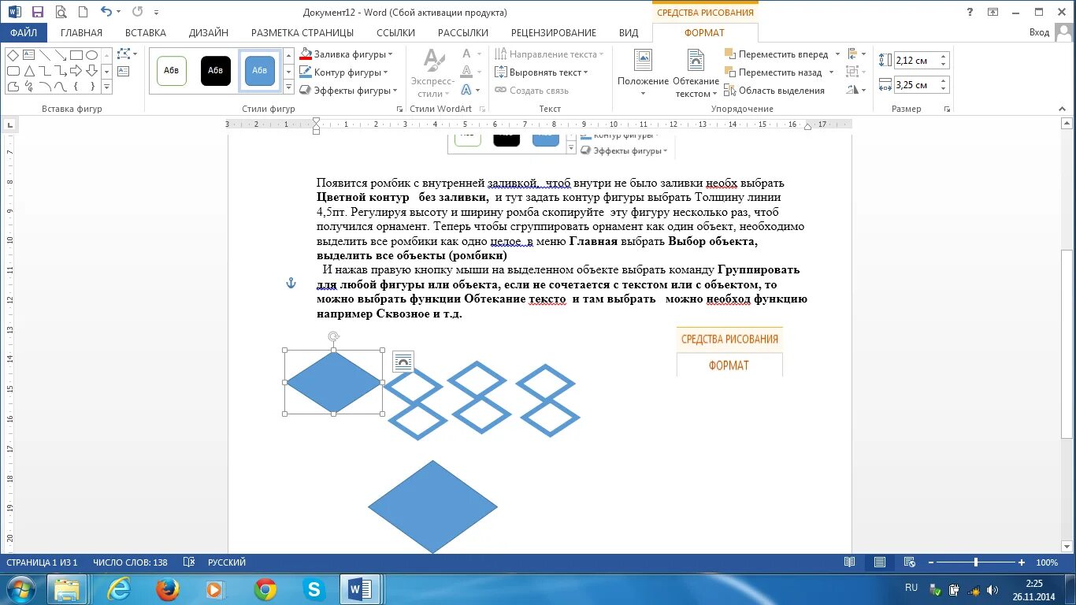Pick the isosceles triangle shape
The height and width of the screenshot is (605, 1076).
click(28, 71)
